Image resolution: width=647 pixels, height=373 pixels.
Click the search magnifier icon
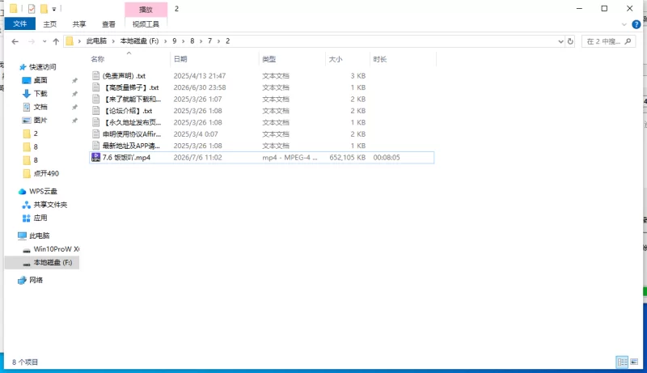coord(628,41)
